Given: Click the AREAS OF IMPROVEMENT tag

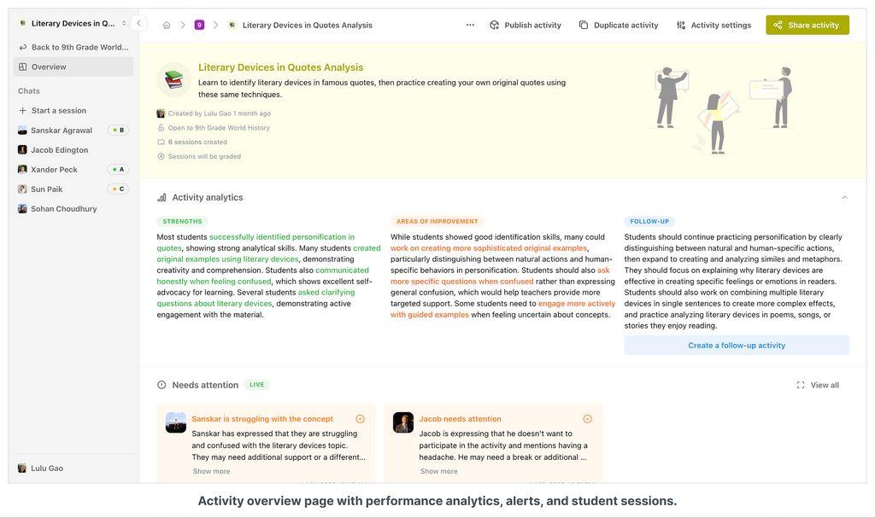Looking at the screenshot, I should 437,221.
